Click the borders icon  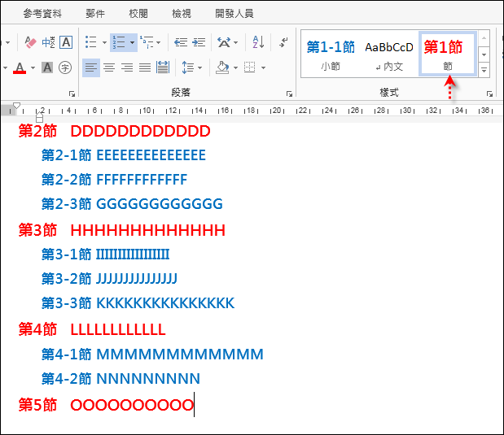pyautogui.click(x=250, y=67)
